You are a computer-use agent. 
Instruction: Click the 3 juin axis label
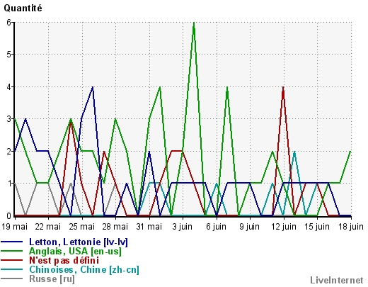[x=183, y=227]
